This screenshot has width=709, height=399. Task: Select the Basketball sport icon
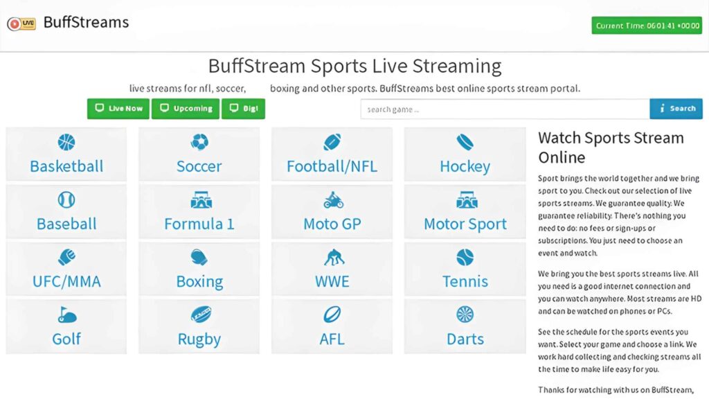click(x=66, y=141)
